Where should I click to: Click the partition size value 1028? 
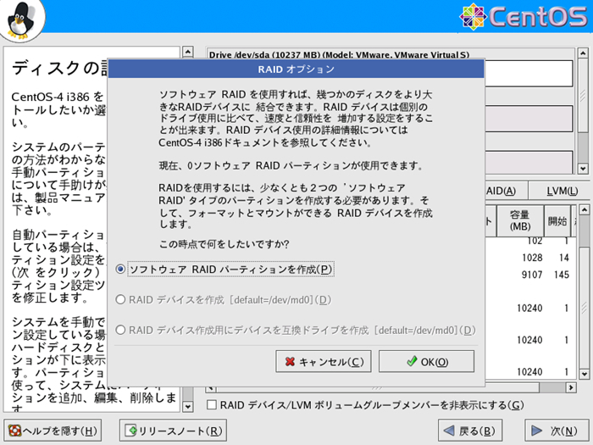coord(532,258)
